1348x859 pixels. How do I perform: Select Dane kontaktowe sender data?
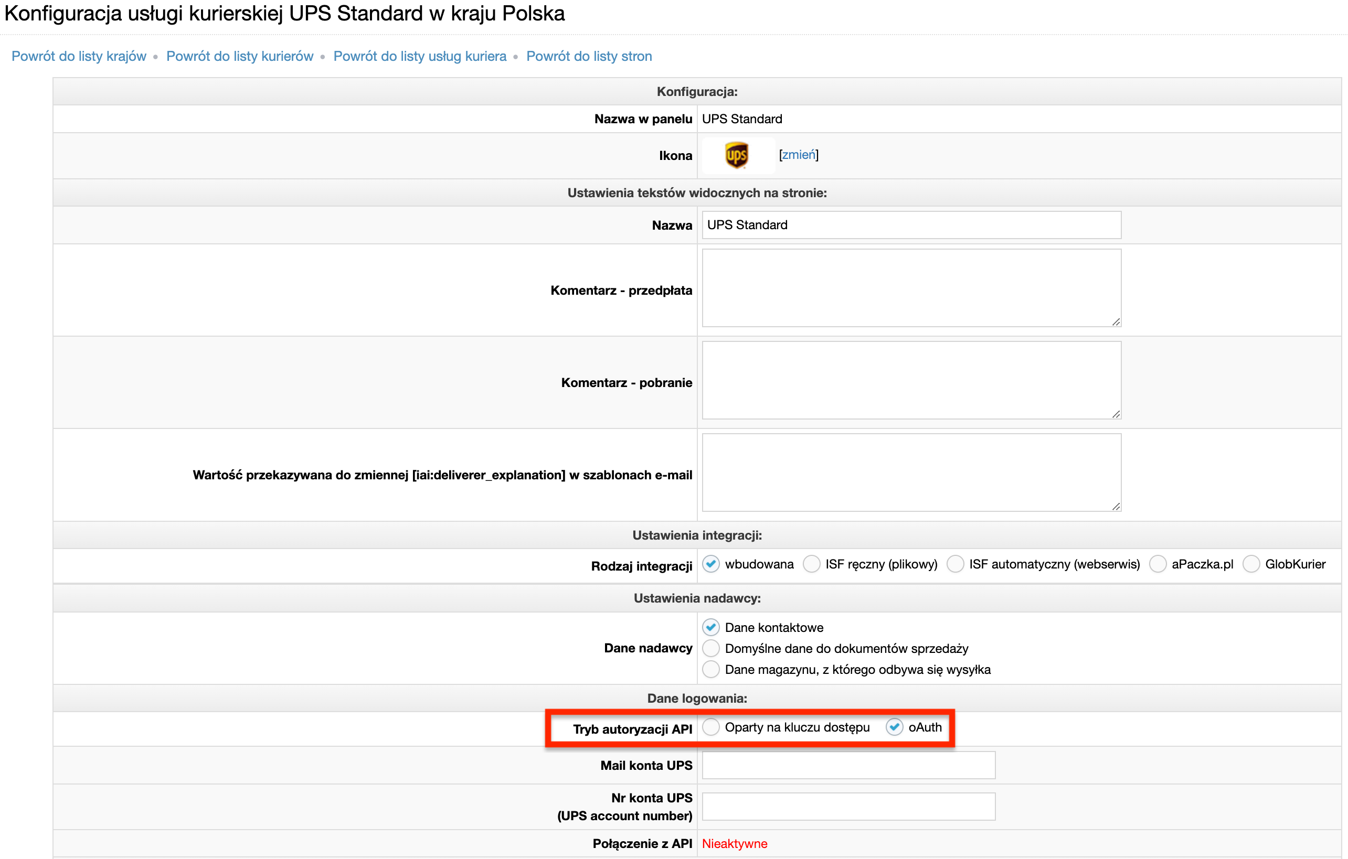pos(711,627)
